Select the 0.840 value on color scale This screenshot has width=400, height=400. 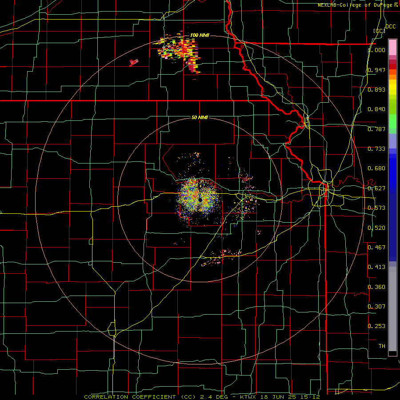coord(376,109)
